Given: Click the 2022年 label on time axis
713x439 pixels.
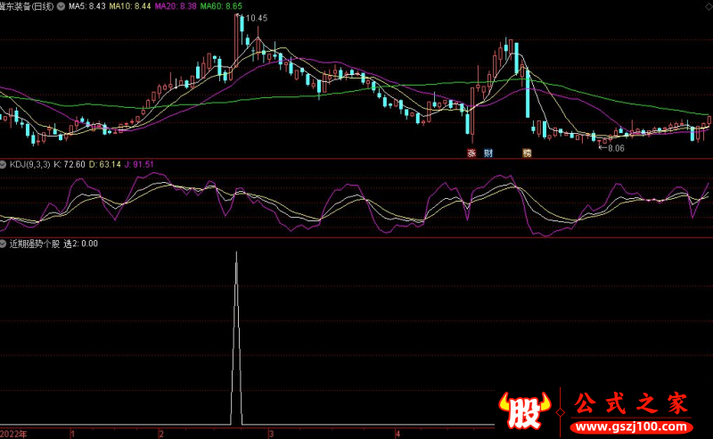Looking at the screenshot, I should [13, 433].
